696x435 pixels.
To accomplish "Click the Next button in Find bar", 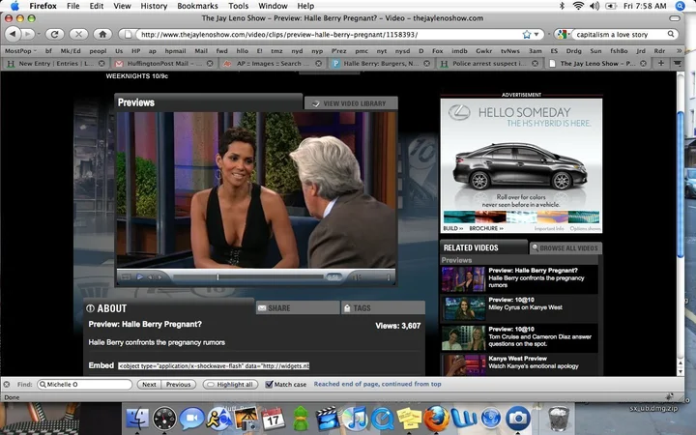I will pos(149,385).
